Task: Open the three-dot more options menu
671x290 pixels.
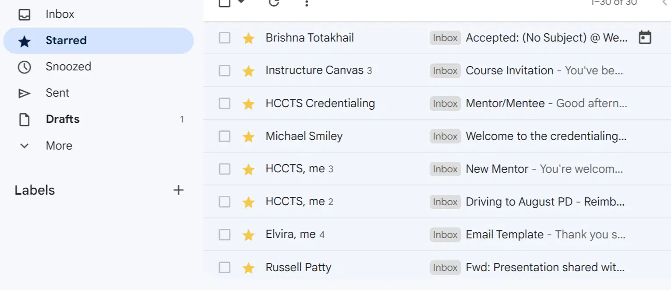Action: (x=307, y=3)
